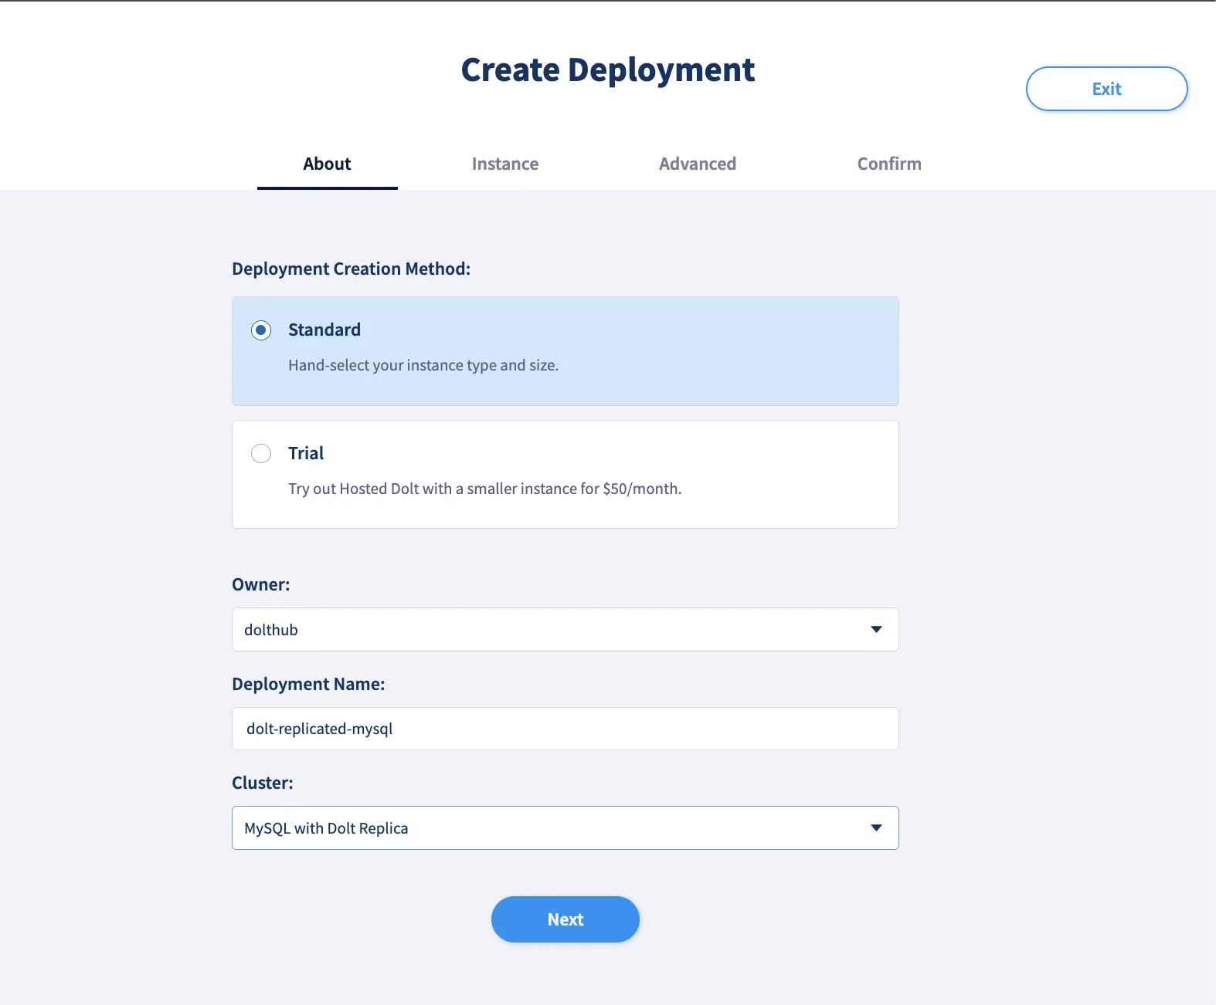Go to the Confirm tab
Viewport: 1216px width, 1005px height.
coord(888,164)
